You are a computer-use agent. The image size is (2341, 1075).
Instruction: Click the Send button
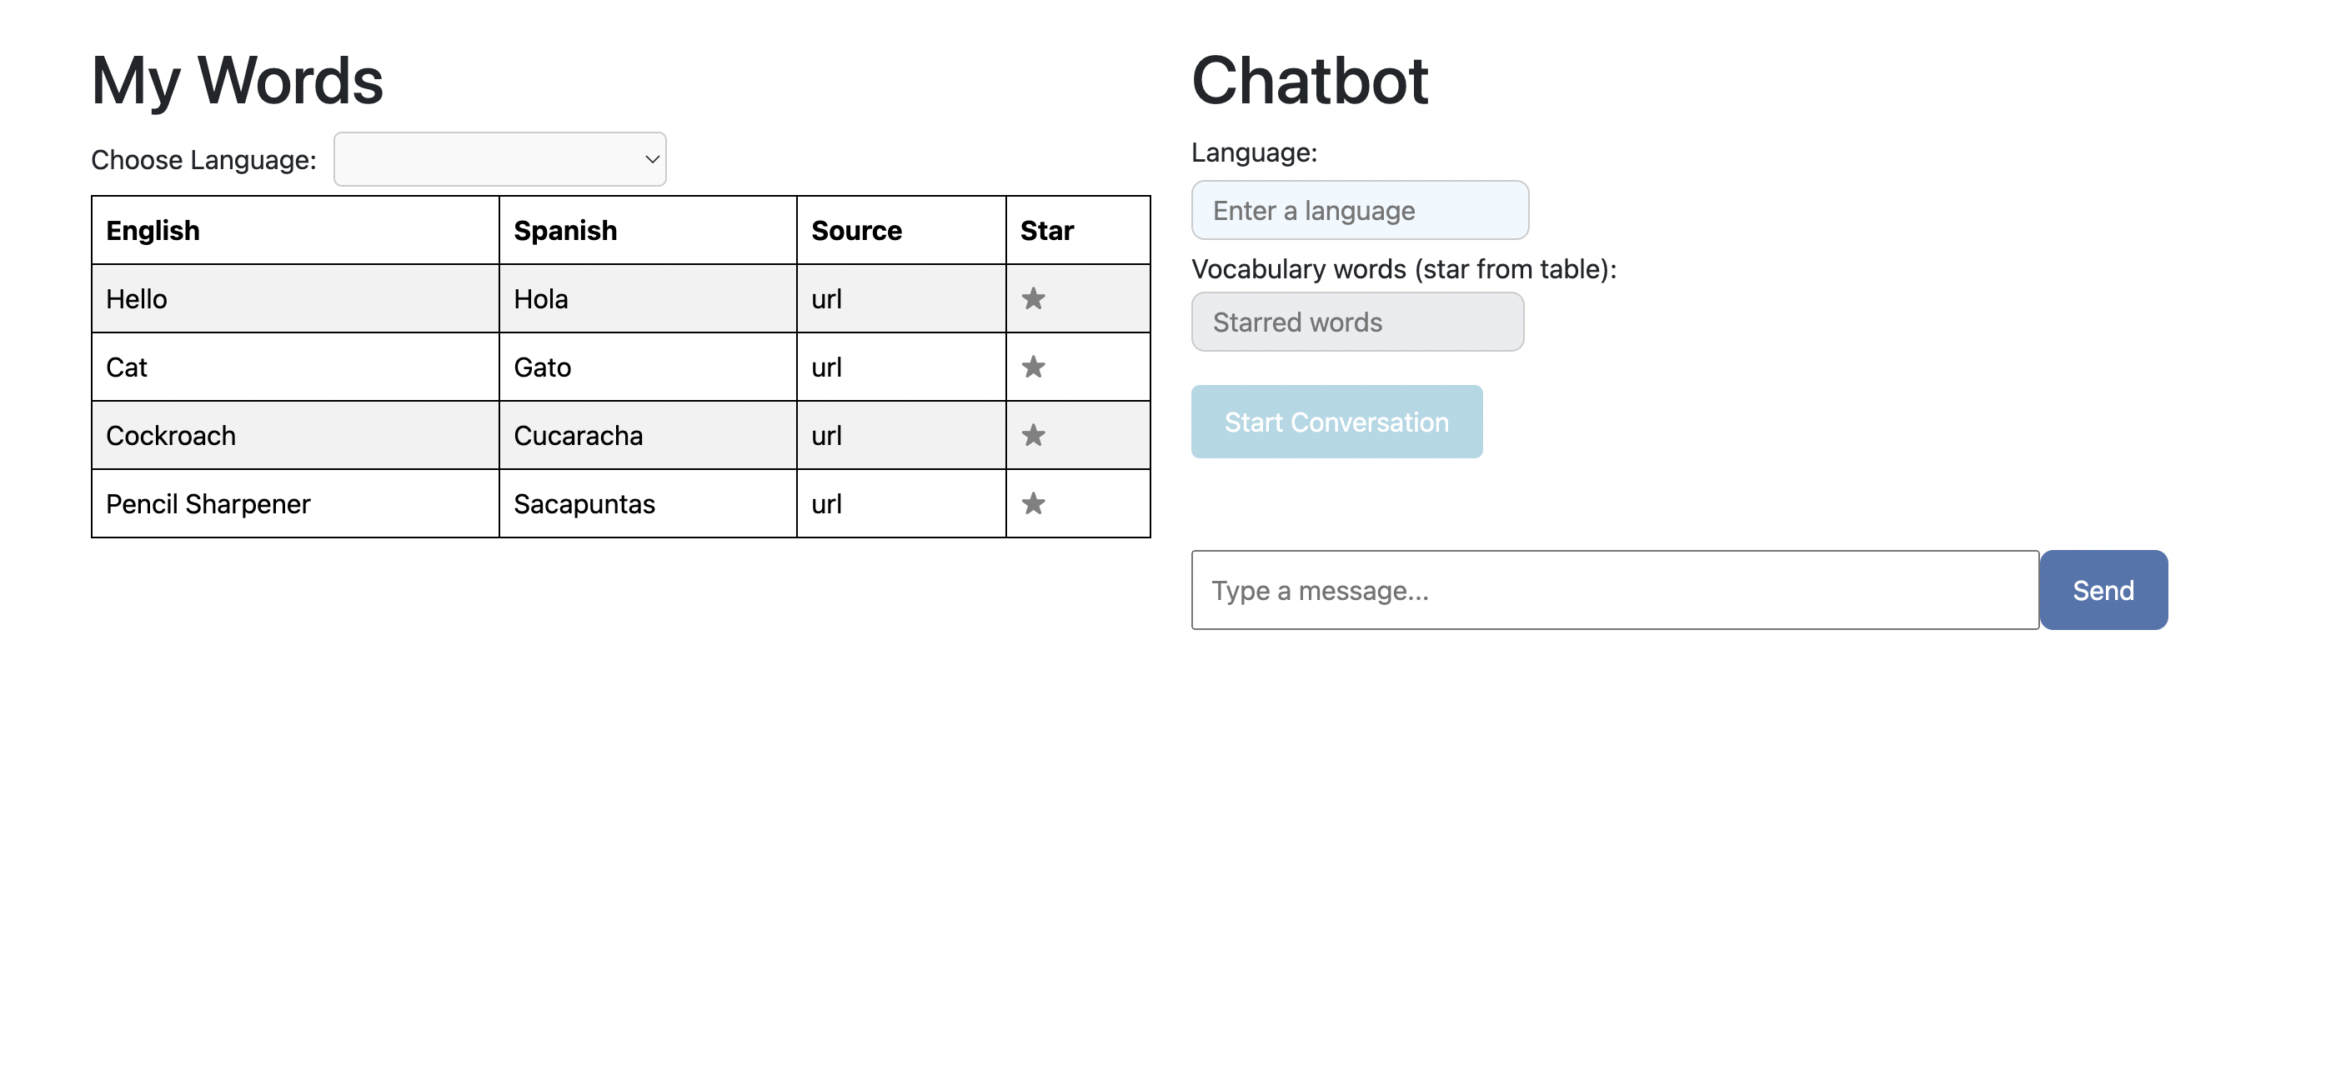tap(2103, 590)
